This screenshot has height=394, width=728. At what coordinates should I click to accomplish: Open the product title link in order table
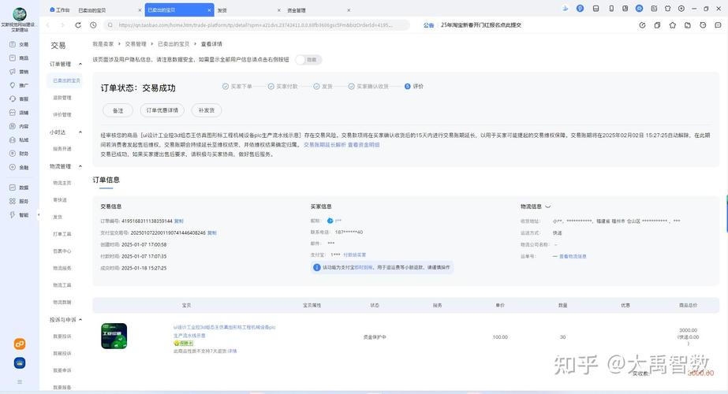[224, 331]
